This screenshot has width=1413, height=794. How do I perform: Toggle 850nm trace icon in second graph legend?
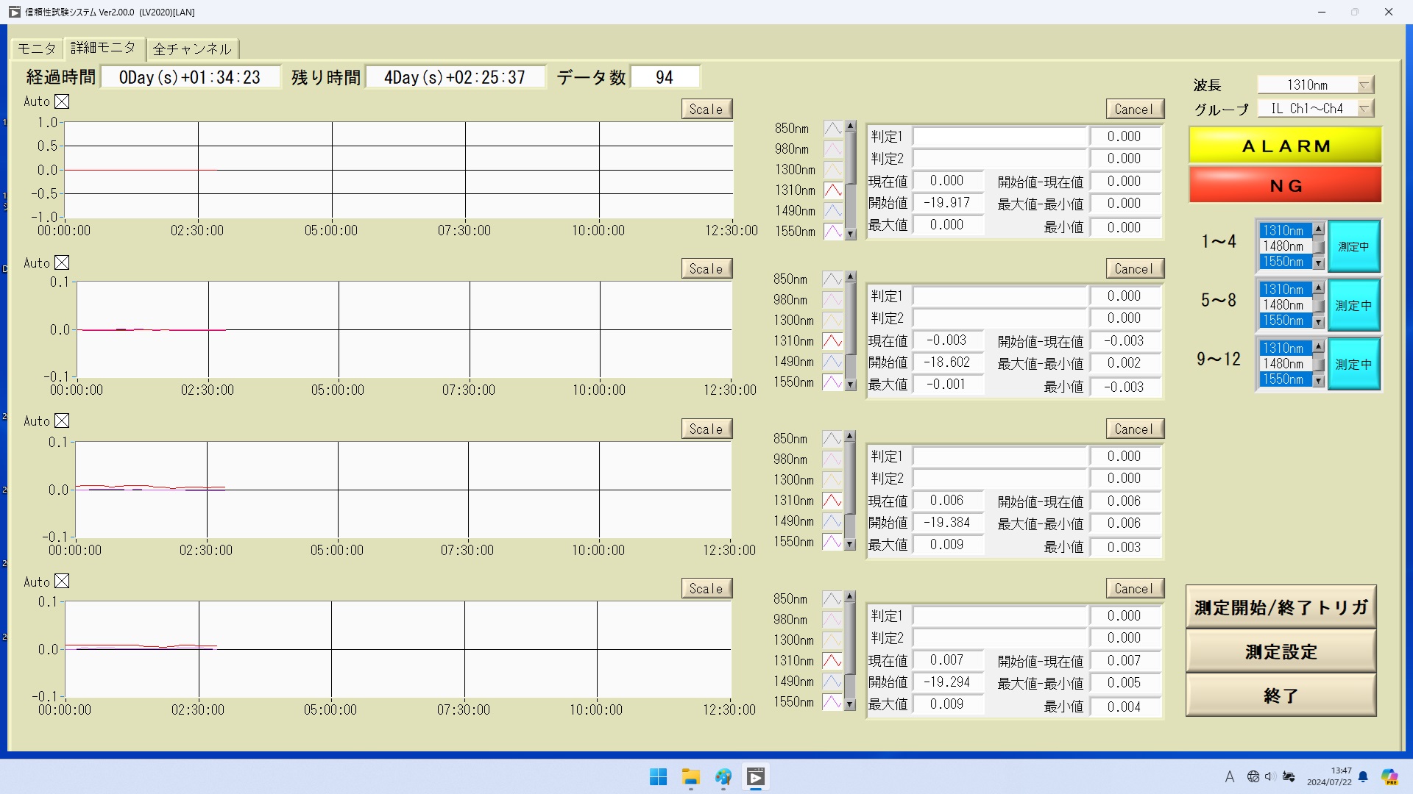point(832,279)
